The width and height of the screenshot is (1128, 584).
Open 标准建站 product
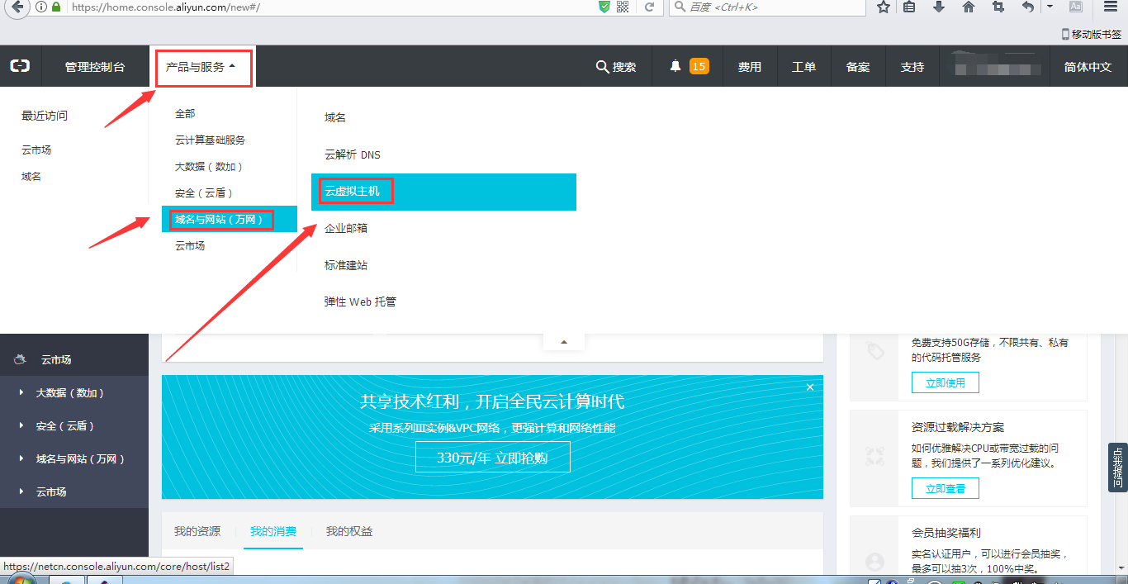[x=346, y=266]
